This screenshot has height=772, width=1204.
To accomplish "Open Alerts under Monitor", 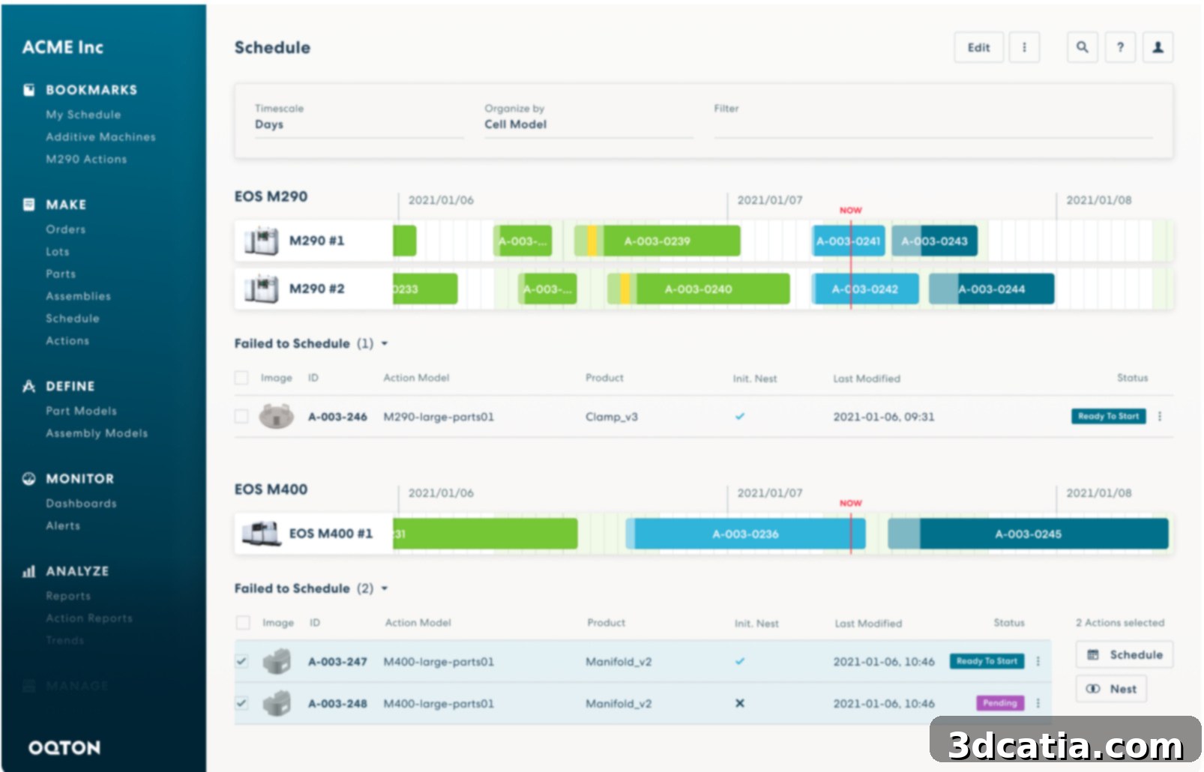I will point(62,526).
